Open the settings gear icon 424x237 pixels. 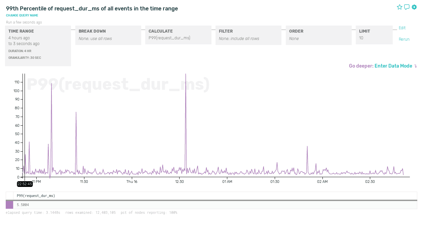414,7
